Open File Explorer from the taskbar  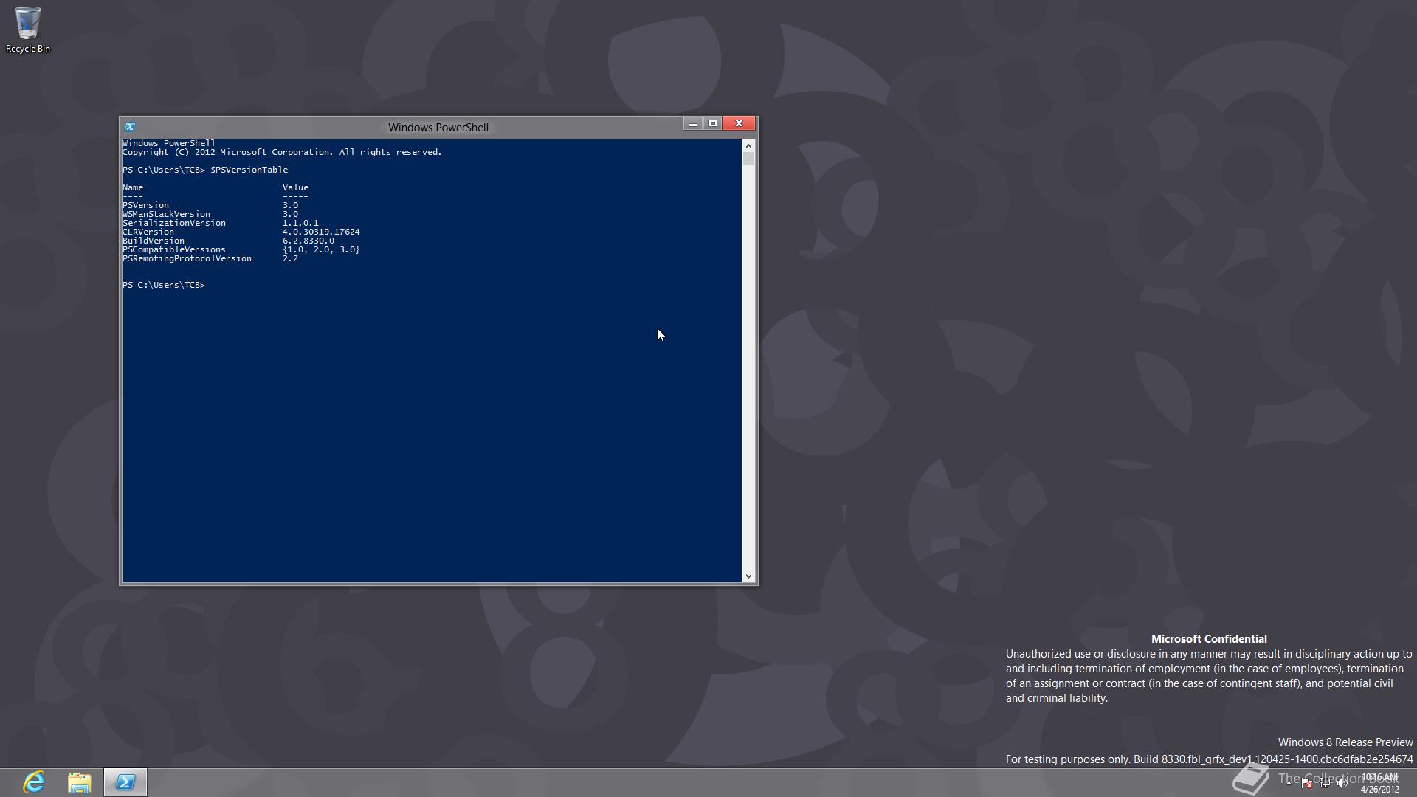(x=79, y=782)
